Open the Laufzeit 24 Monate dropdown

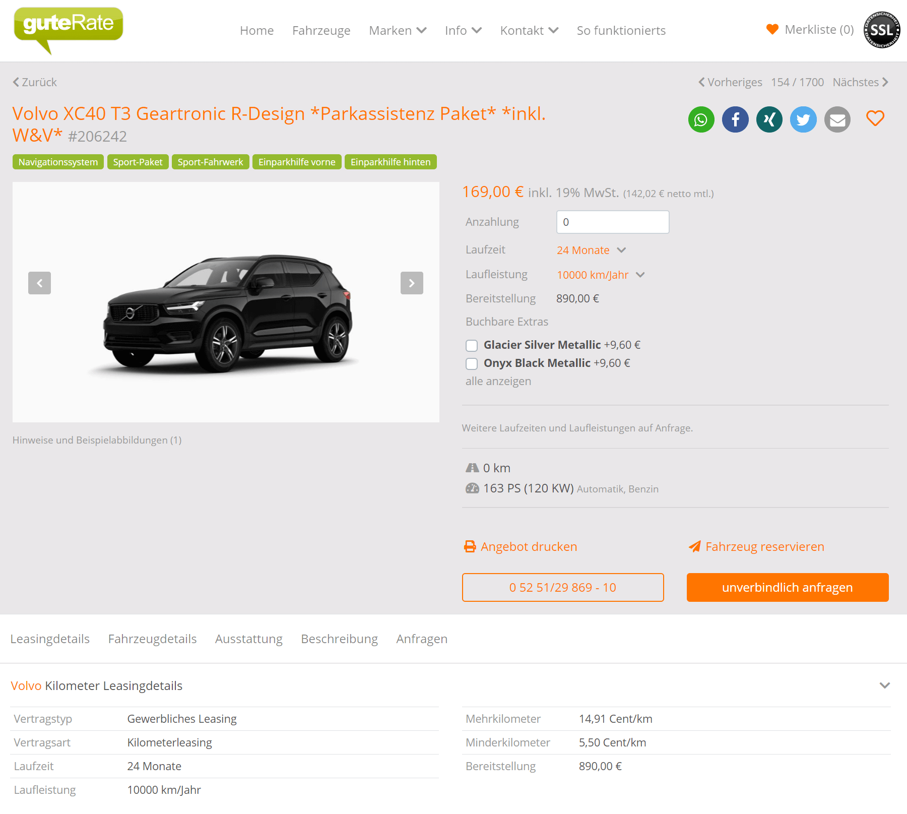(x=591, y=250)
